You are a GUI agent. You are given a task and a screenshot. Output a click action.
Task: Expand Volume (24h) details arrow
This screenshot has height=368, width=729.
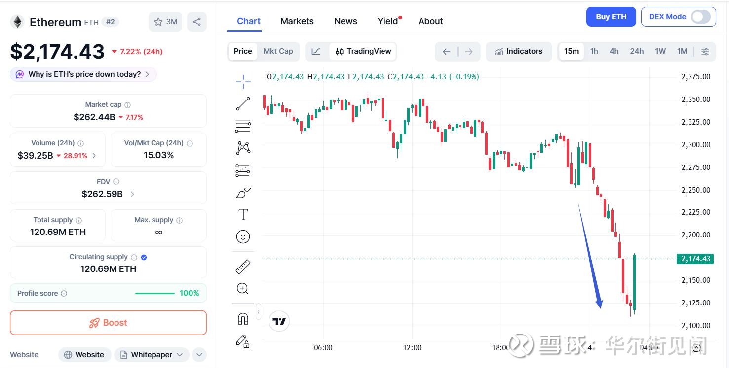[94, 156]
